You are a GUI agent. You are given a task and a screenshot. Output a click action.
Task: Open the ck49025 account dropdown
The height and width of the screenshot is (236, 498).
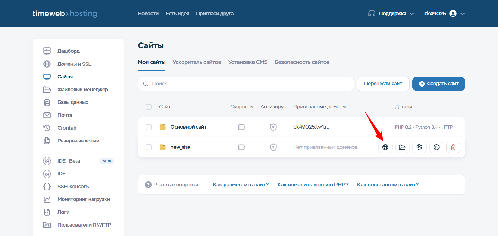(444, 13)
